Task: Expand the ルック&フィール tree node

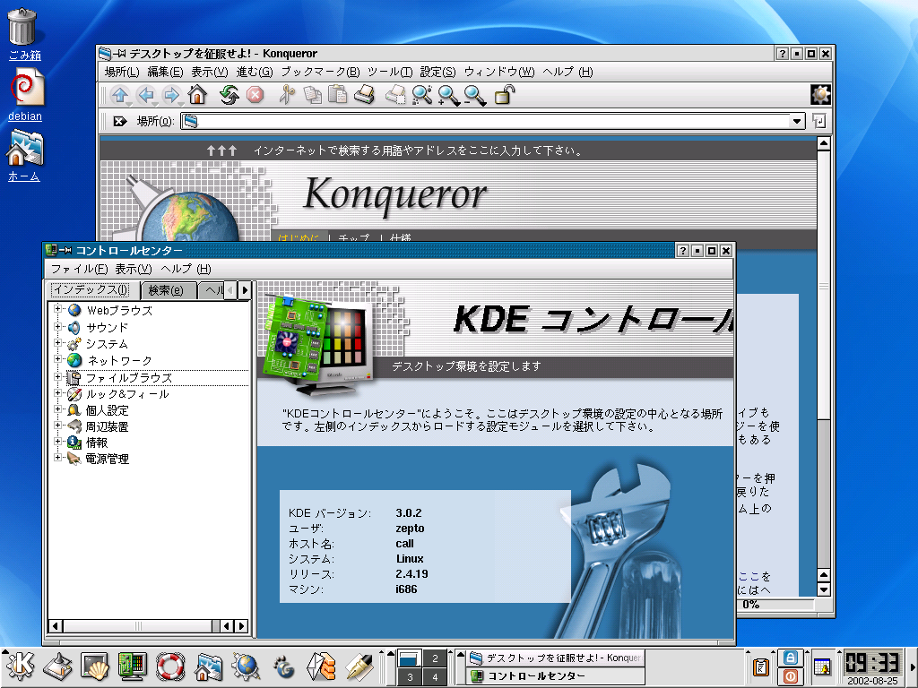Action: coord(57,393)
